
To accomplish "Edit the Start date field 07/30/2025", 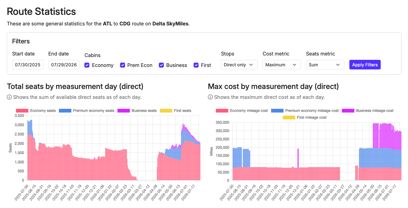I will click(28, 65).
